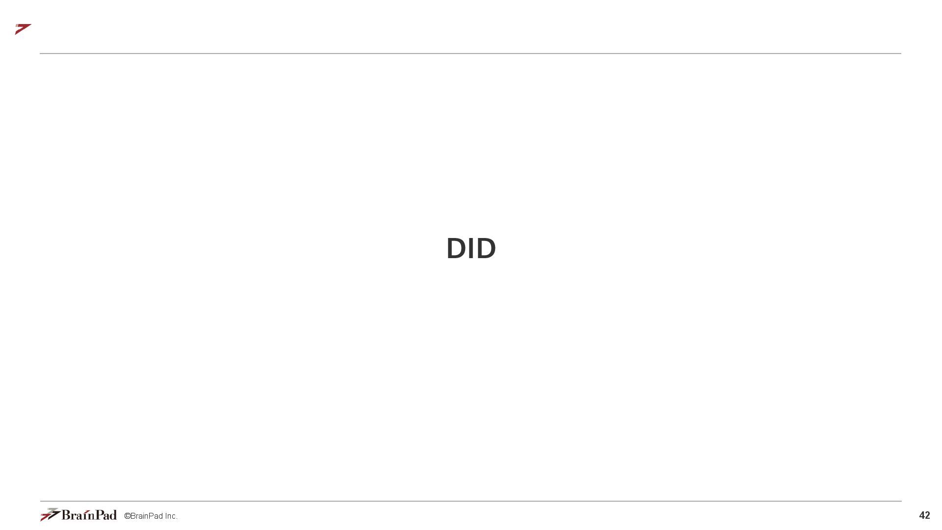Click the red emblem icon at top-left
This screenshot has height=530, width=942.
click(23, 29)
